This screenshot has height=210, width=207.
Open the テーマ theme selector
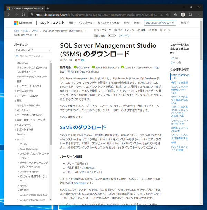click(x=165, y=30)
